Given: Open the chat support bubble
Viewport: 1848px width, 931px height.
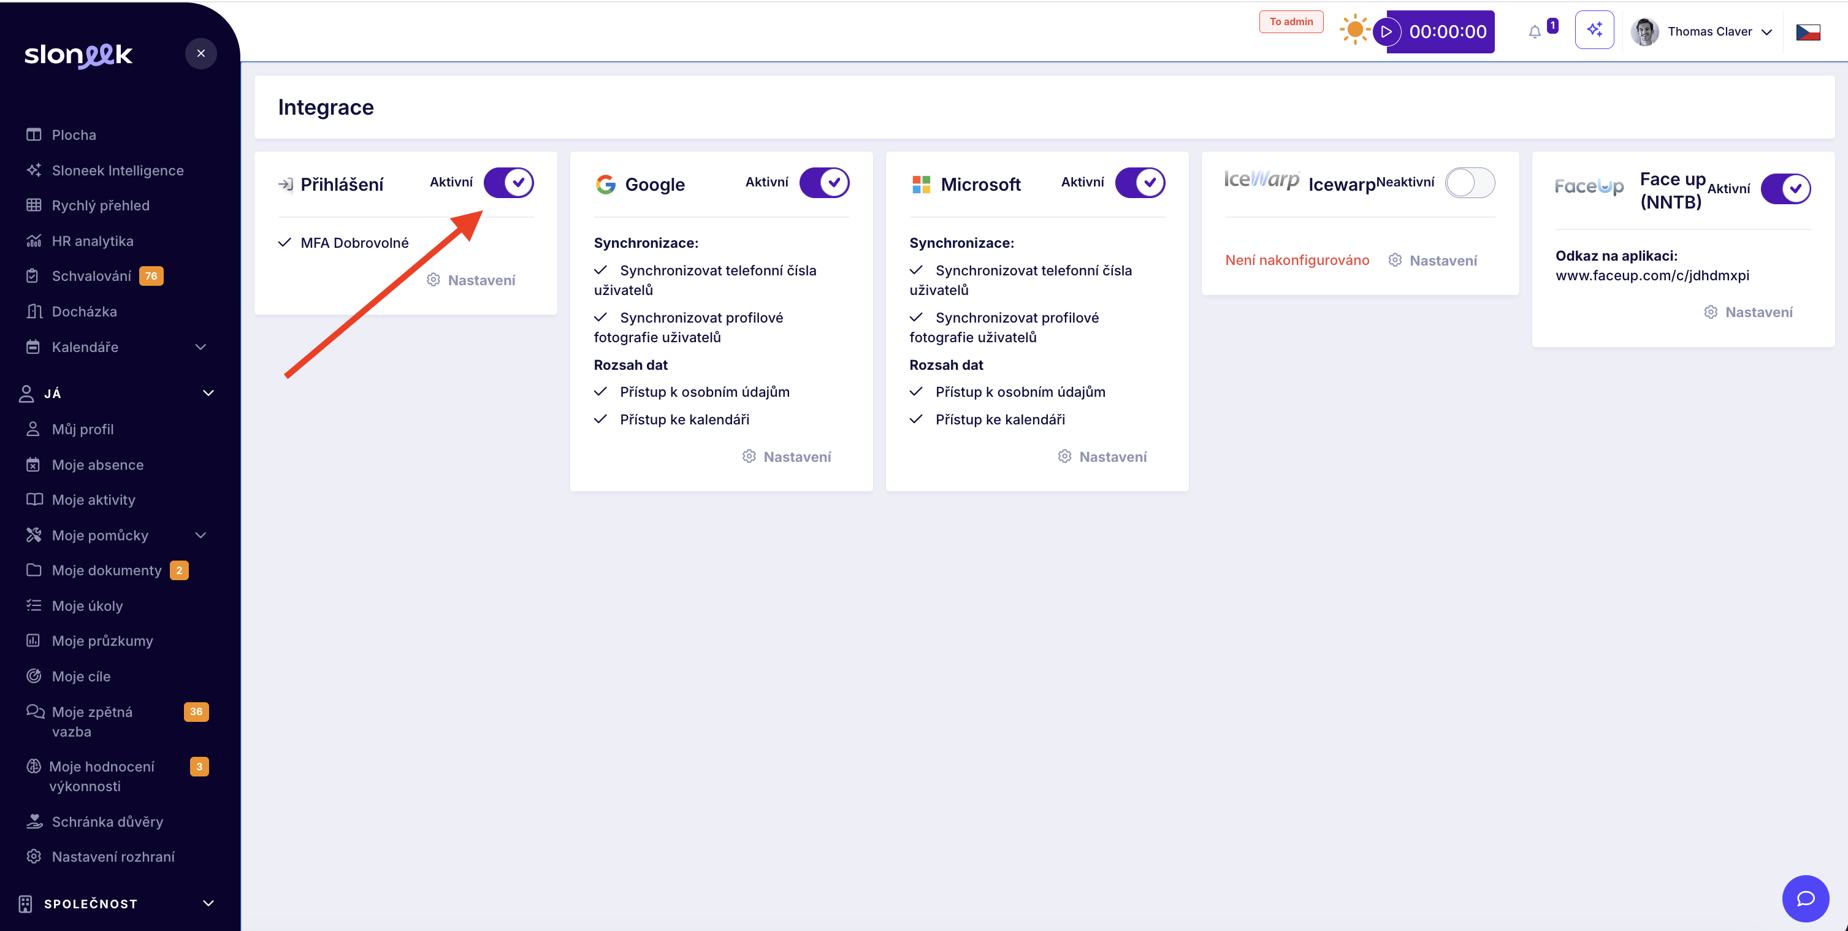Looking at the screenshot, I should [x=1805, y=898].
